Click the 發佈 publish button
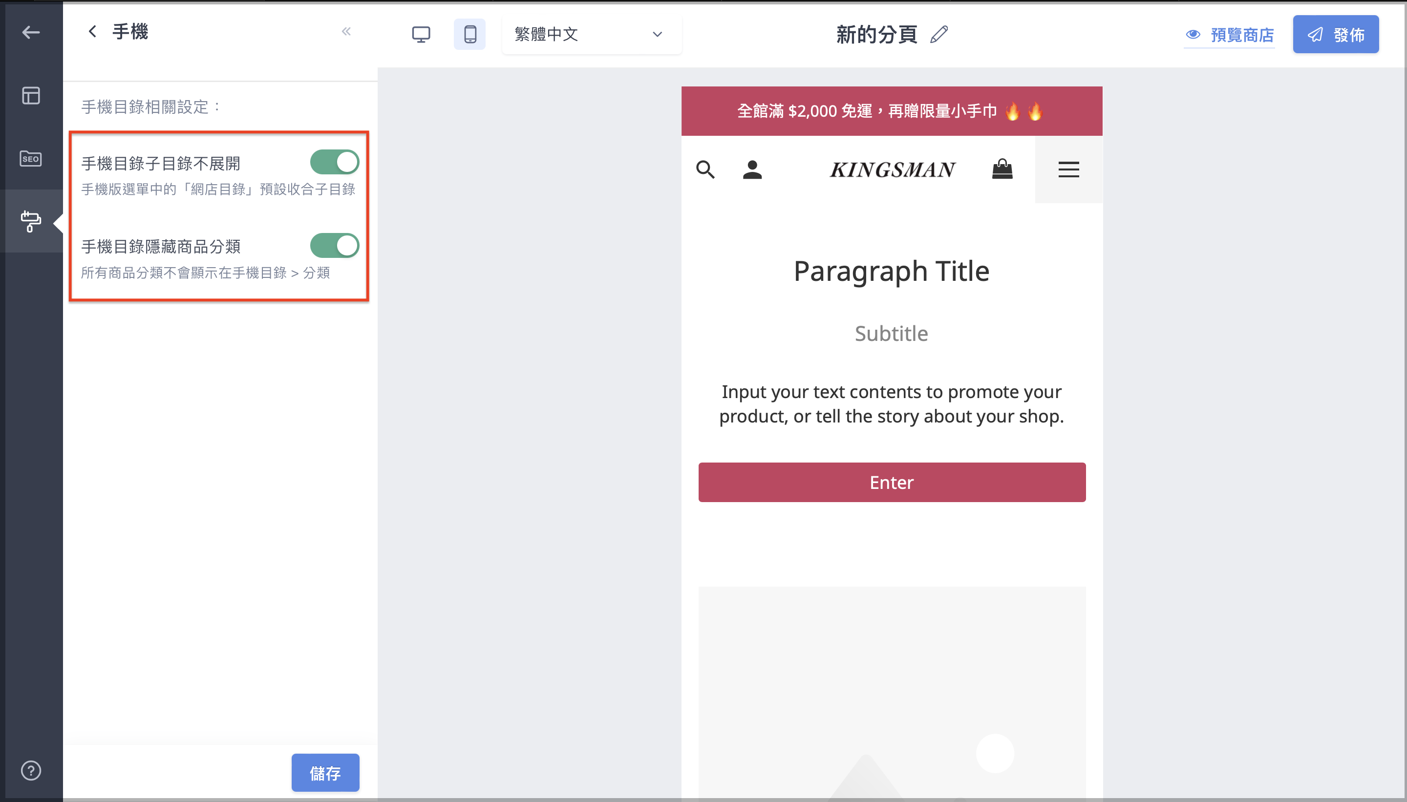Viewport: 1407px width, 802px height. pyautogui.click(x=1335, y=34)
